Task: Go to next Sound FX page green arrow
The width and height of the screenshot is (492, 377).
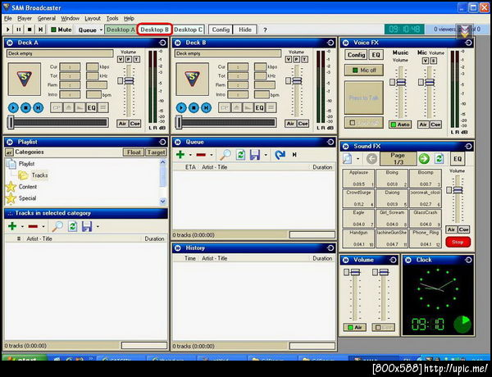Action: pos(424,159)
